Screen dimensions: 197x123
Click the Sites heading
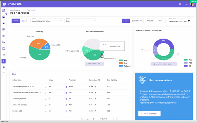click(14, 74)
